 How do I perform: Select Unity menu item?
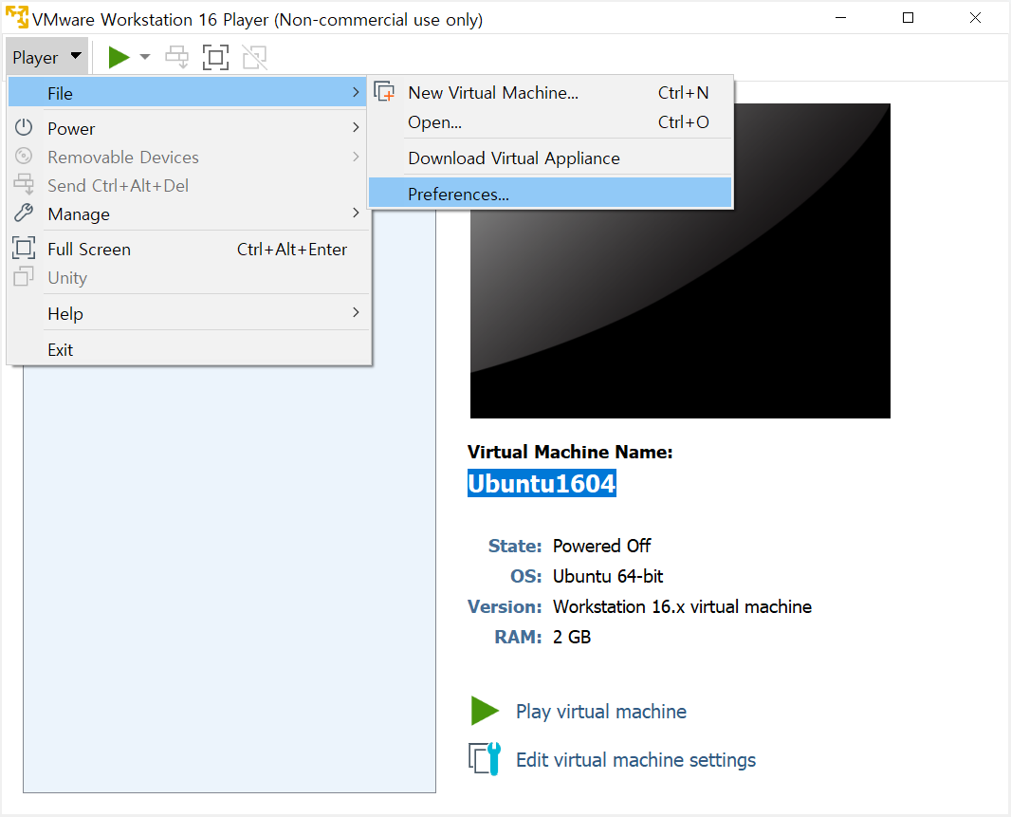tap(188, 277)
